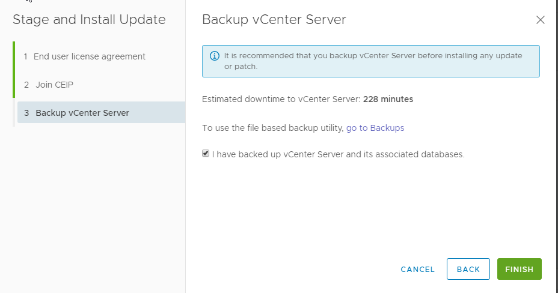This screenshot has width=558, height=293.
Task: Open the 'go to Backups' link
Action: pos(375,128)
